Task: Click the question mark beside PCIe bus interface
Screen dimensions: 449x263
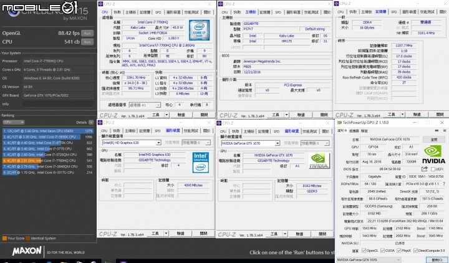Action: click(444, 184)
